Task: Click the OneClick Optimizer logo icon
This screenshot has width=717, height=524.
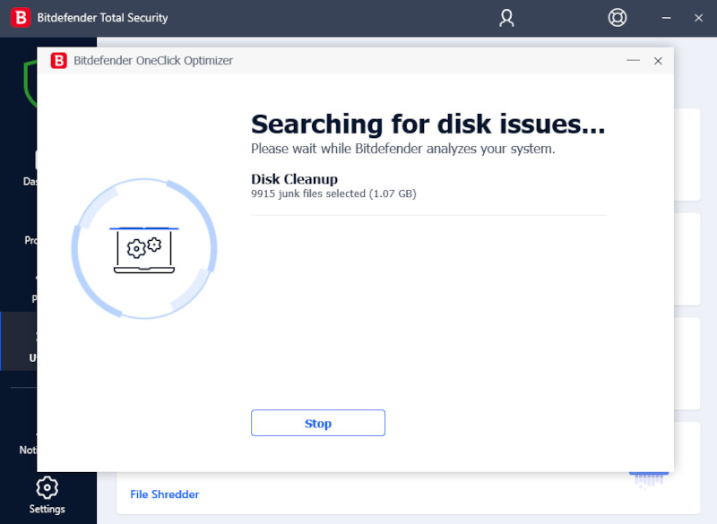Action: point(59,61)
